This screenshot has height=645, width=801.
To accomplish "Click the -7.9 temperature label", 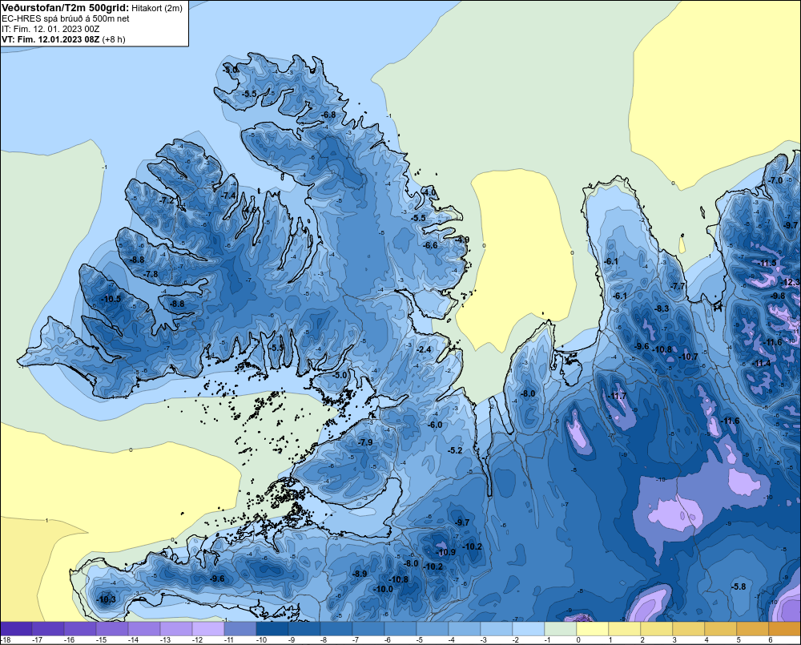I will [364, 442].
